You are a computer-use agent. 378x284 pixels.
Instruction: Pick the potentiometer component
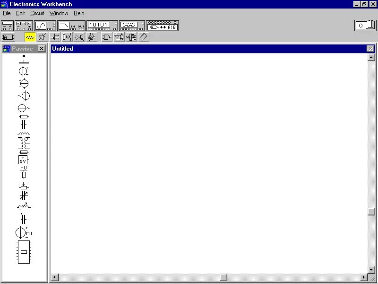click(x=24, y=186)
